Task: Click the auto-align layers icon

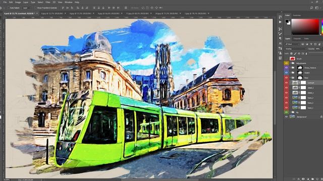Action: pos(126,8)
